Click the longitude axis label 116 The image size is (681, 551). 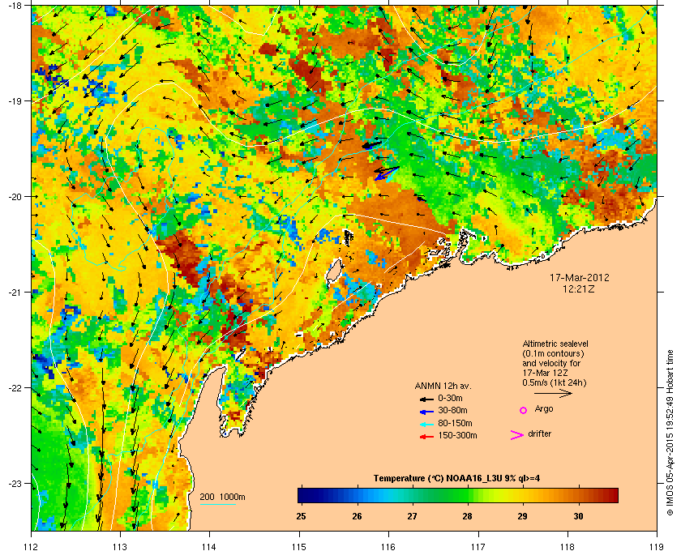[388, 546]
